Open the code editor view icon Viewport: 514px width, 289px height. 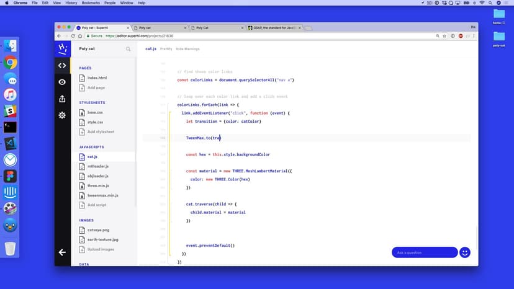point(62,65)
